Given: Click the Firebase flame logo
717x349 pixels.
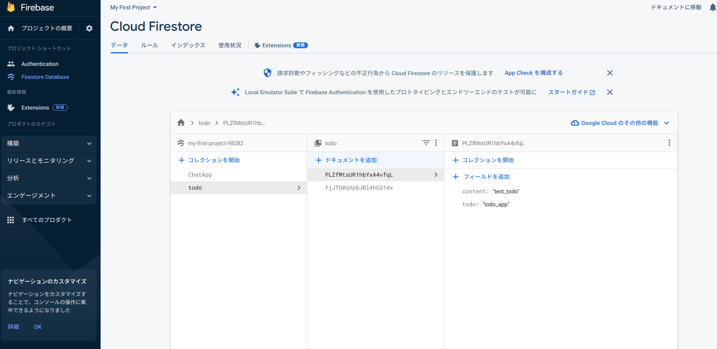Looking at the screenshot, I should point(11,7).
